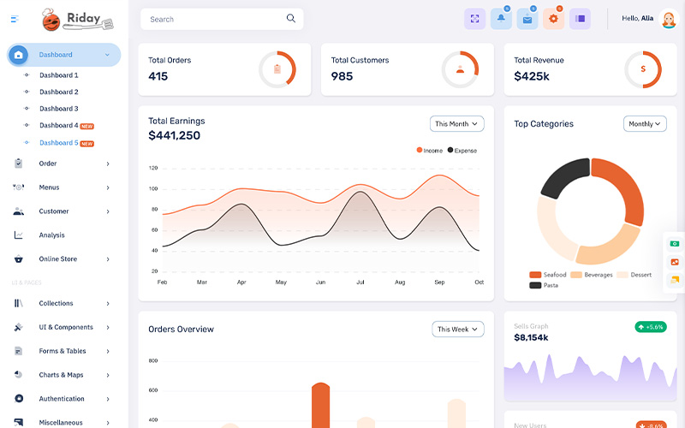This screenshot has height=428, width=685.
Task: Click the Riday logo
Action: pos(78,20)
